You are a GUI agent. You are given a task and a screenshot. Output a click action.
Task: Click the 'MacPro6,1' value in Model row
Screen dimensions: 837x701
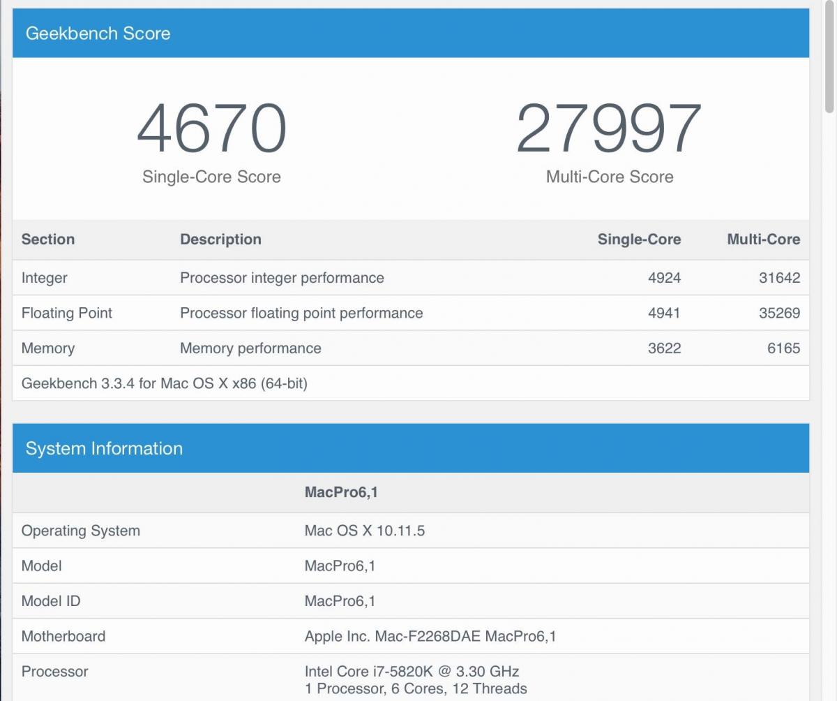(x=340, y=566)
